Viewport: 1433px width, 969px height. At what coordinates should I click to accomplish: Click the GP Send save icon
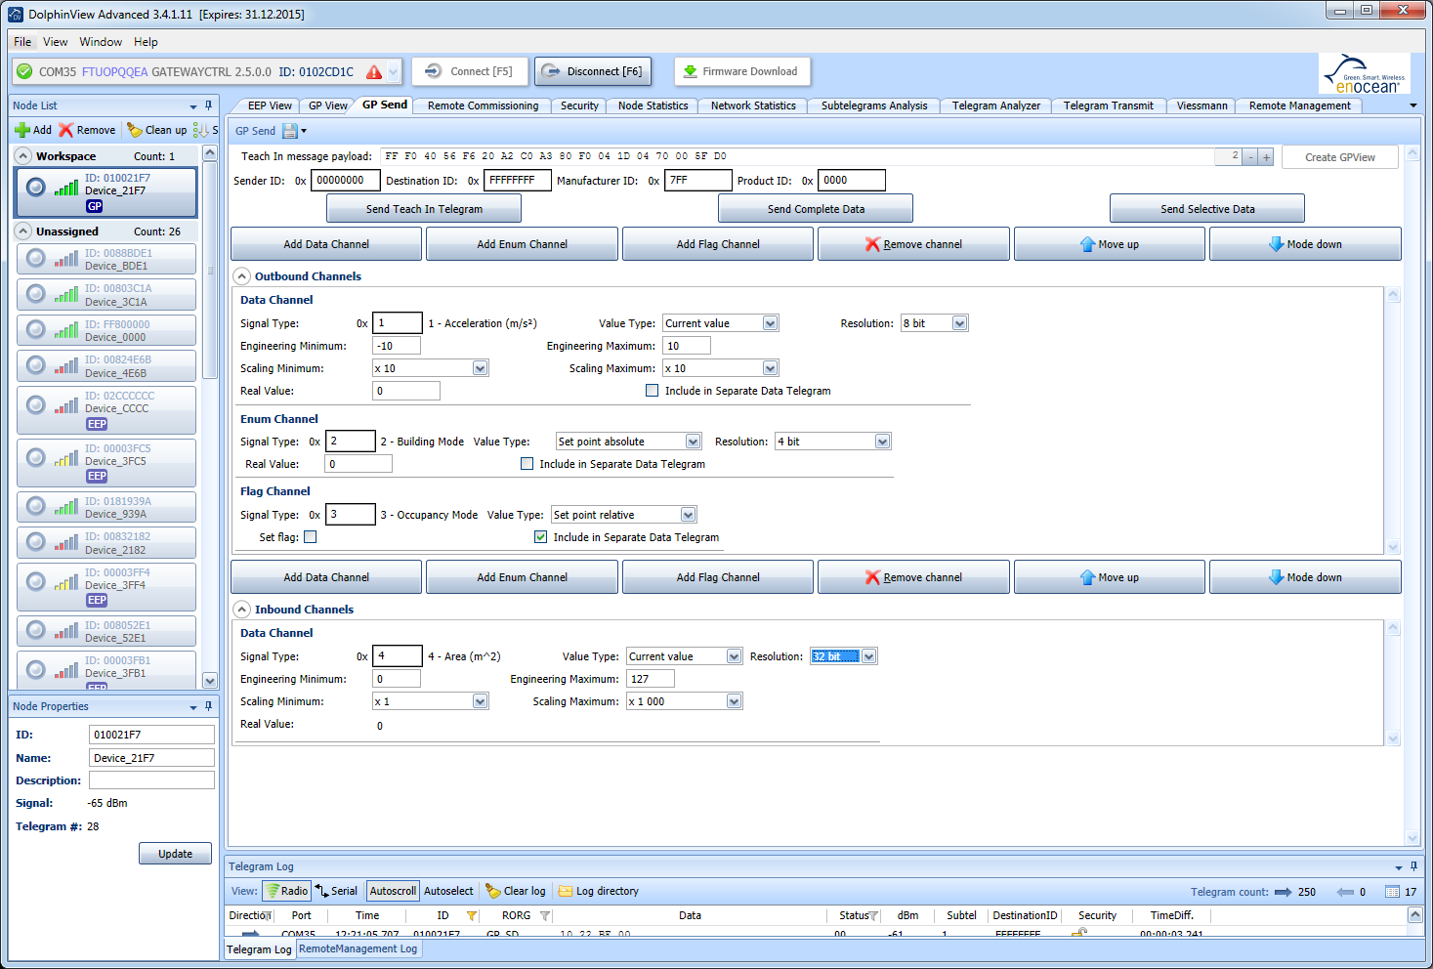pyautogui.click(x=290, y=131)
